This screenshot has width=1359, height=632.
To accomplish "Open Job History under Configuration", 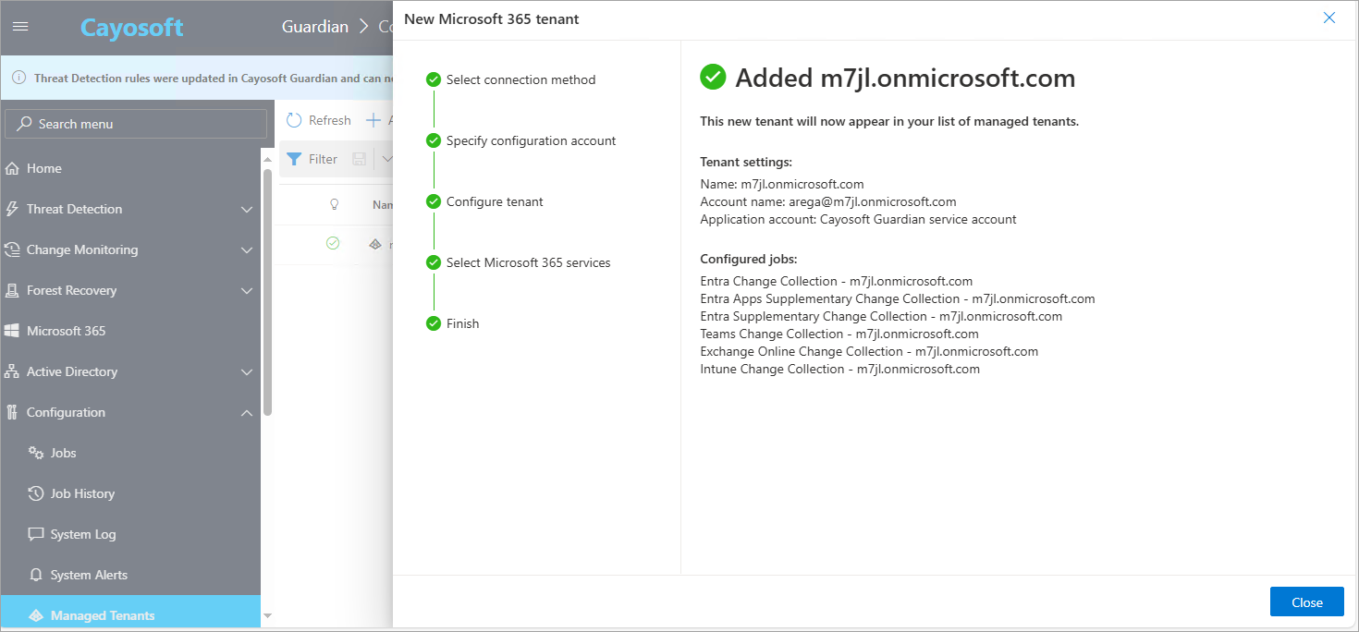I will 130,493.
